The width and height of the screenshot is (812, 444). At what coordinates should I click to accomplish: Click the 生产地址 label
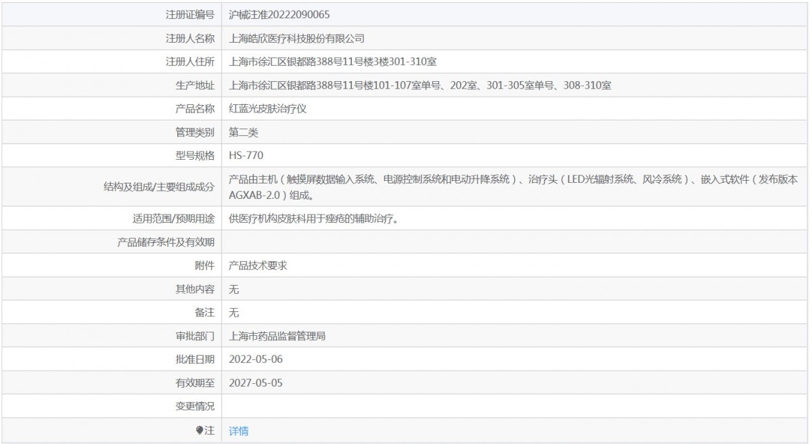click(x=195, y=85)
